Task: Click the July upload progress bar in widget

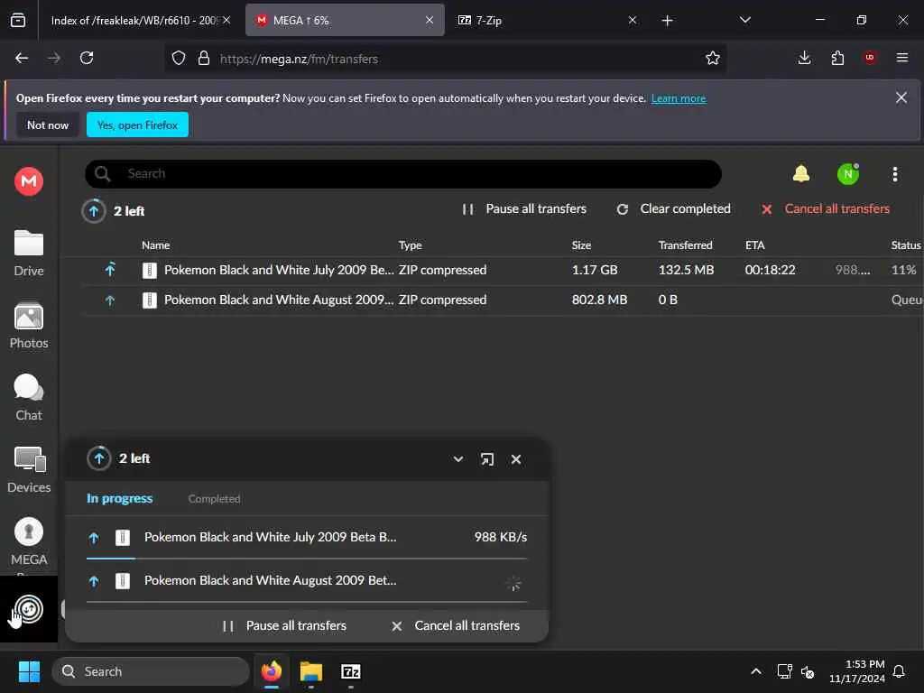Action: coord(307,558)
